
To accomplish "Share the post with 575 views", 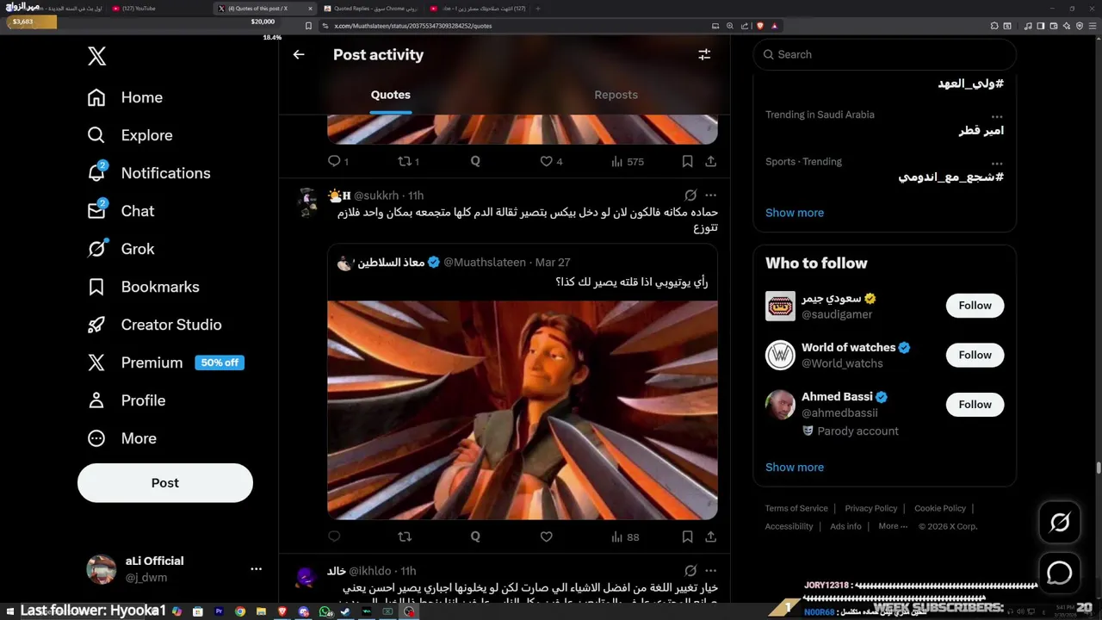I will [710, 161].
